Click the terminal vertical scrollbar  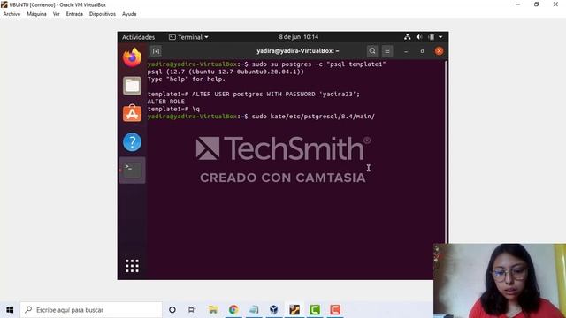[447, 151]
